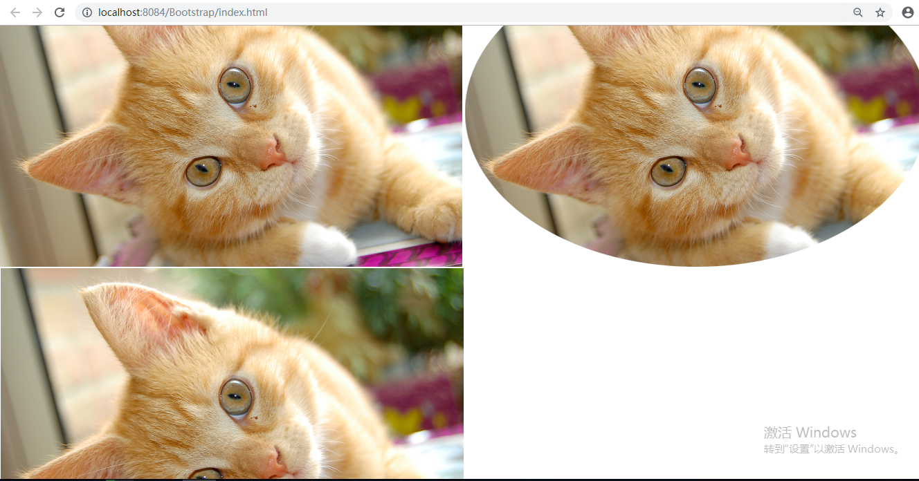Viewport: 919px width, 481px height.
Task: Bookmark this page with the star icon
Action: pos(880,12)
